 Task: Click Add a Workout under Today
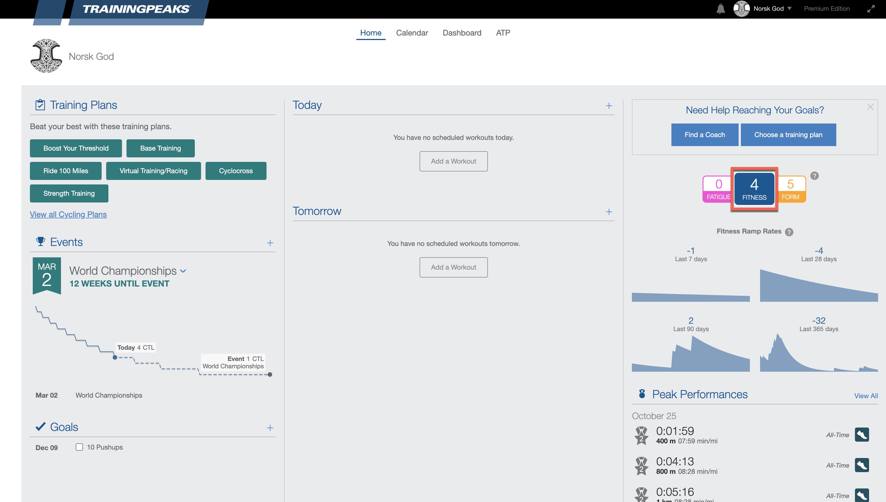tap(453, 161)
